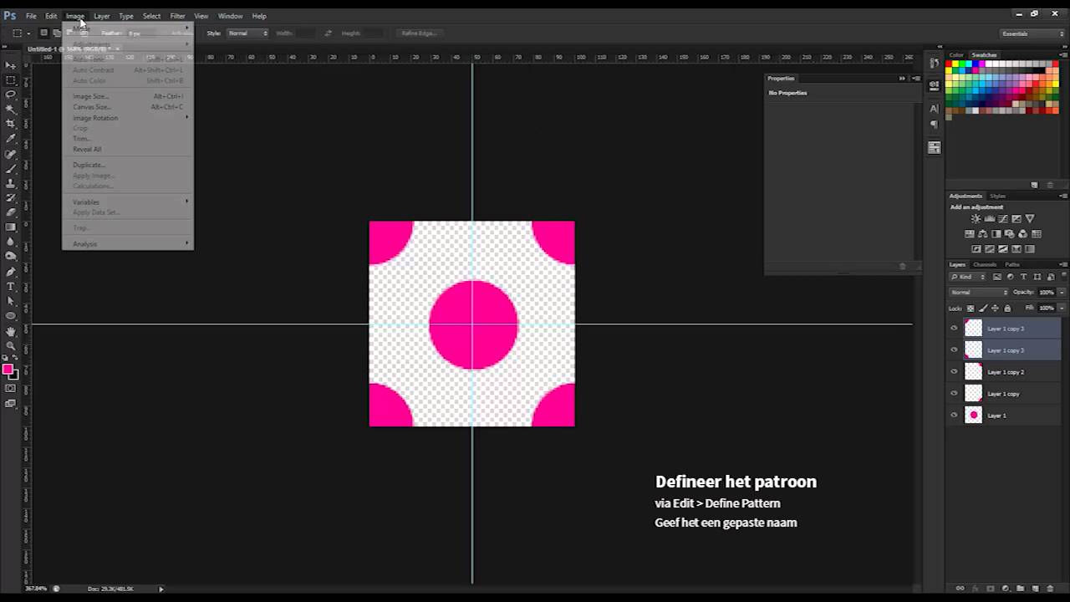Create new swatch of foreground color
Viewport: 1070px width, 602px height.
1034,185
